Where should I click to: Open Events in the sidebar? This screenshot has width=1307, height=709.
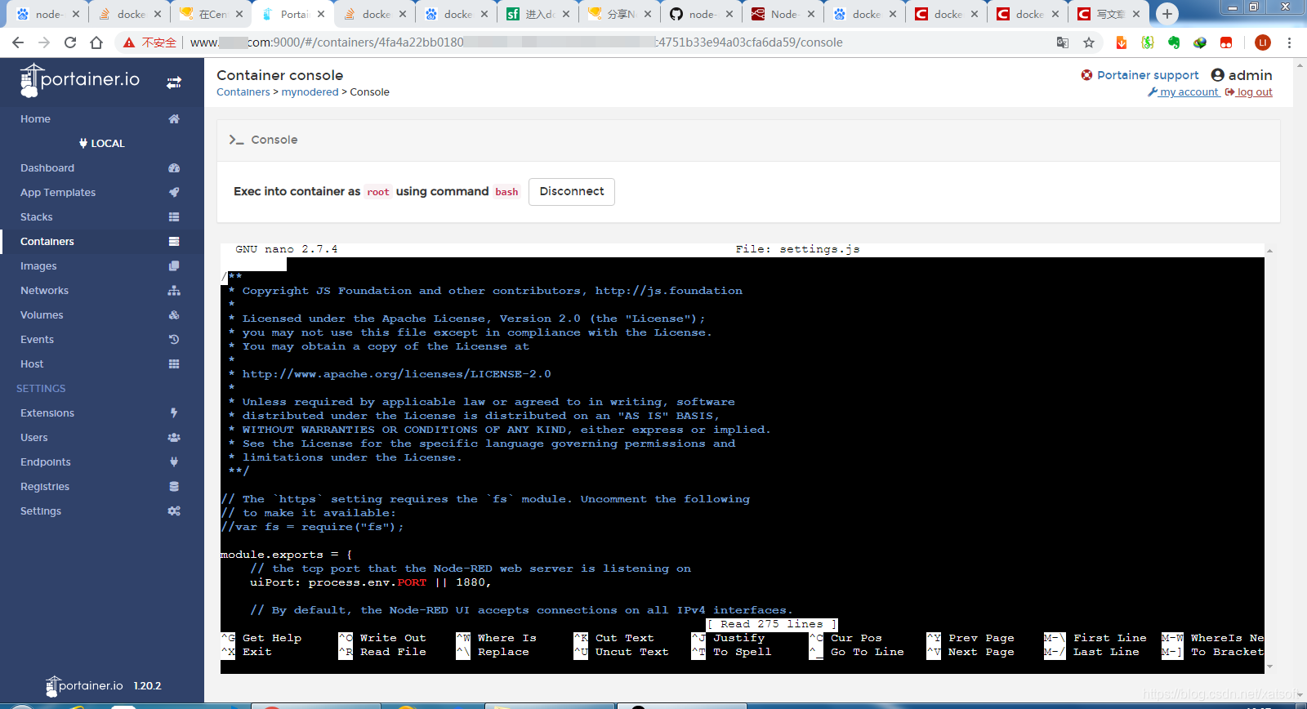[38, 339]
